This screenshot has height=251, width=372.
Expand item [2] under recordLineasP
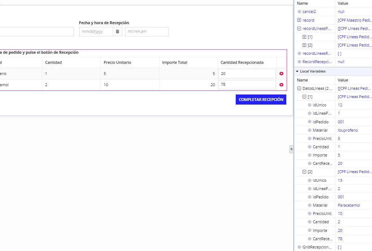(x=304, y=45)
